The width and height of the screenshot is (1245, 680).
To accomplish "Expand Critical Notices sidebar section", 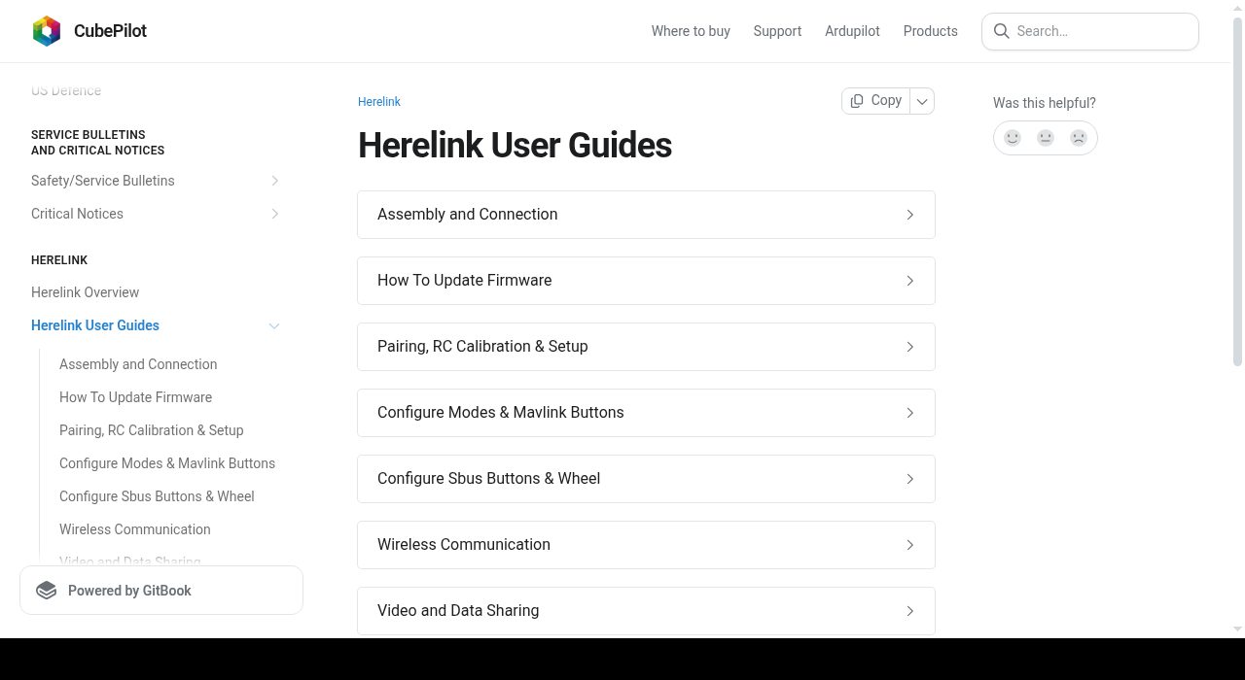I will pos(274,214).
